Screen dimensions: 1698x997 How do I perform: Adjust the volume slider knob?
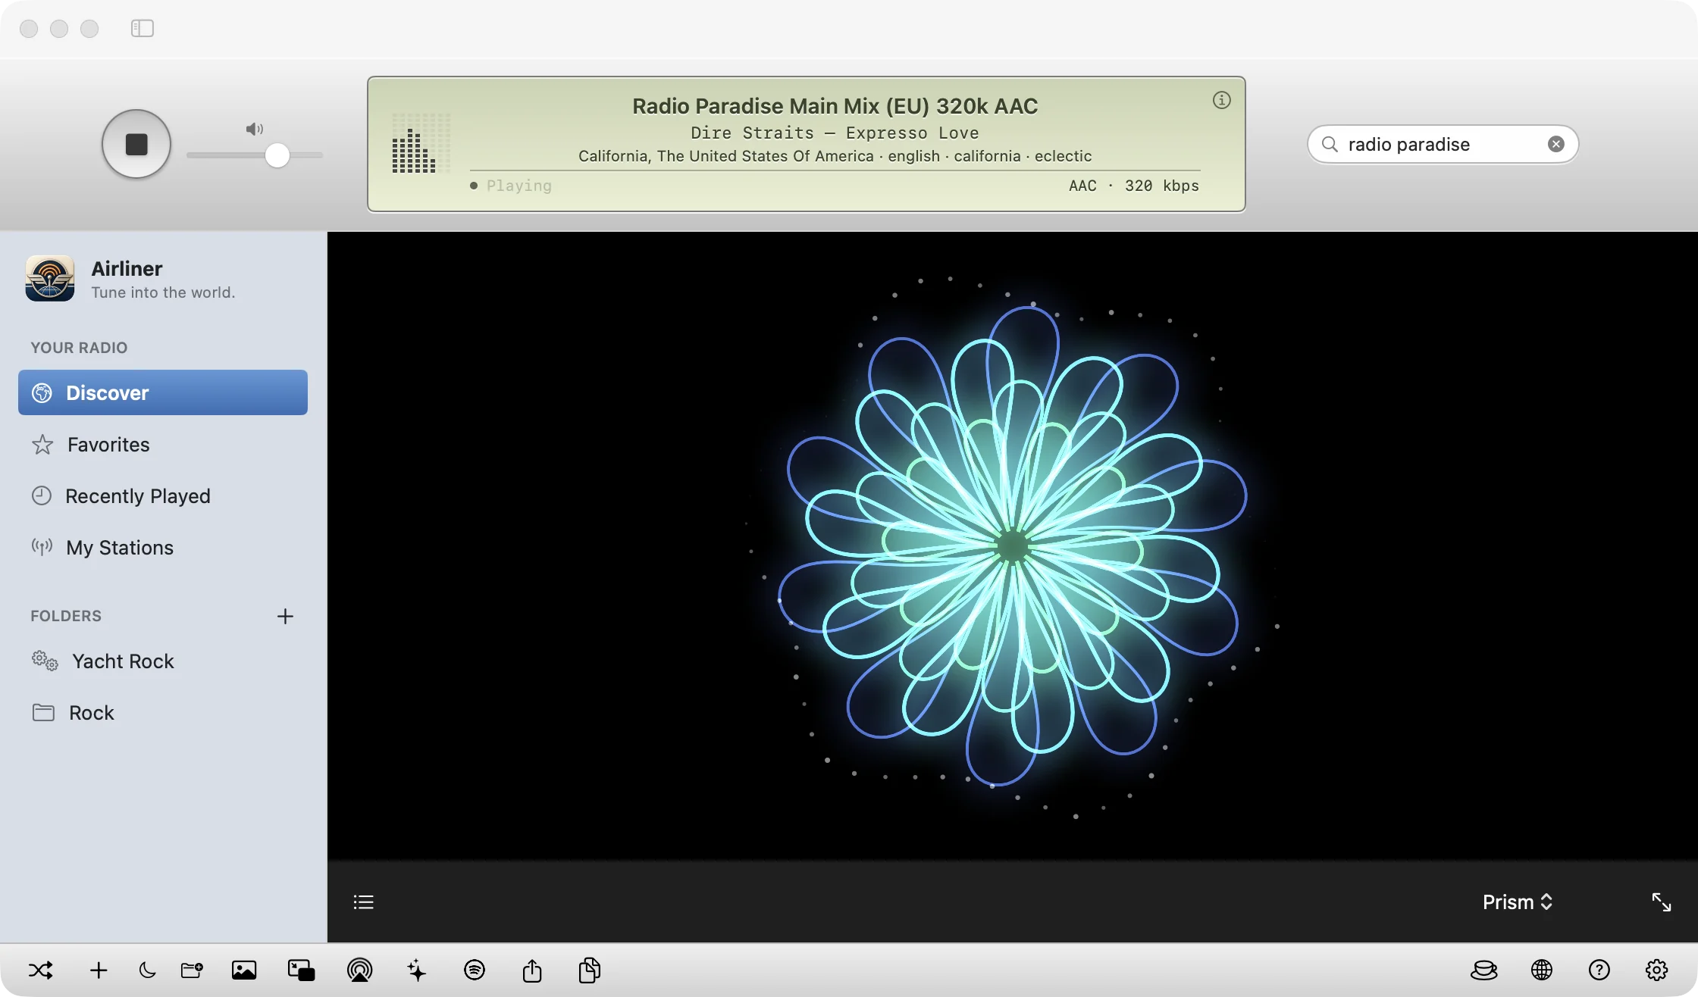coord(277,155)
